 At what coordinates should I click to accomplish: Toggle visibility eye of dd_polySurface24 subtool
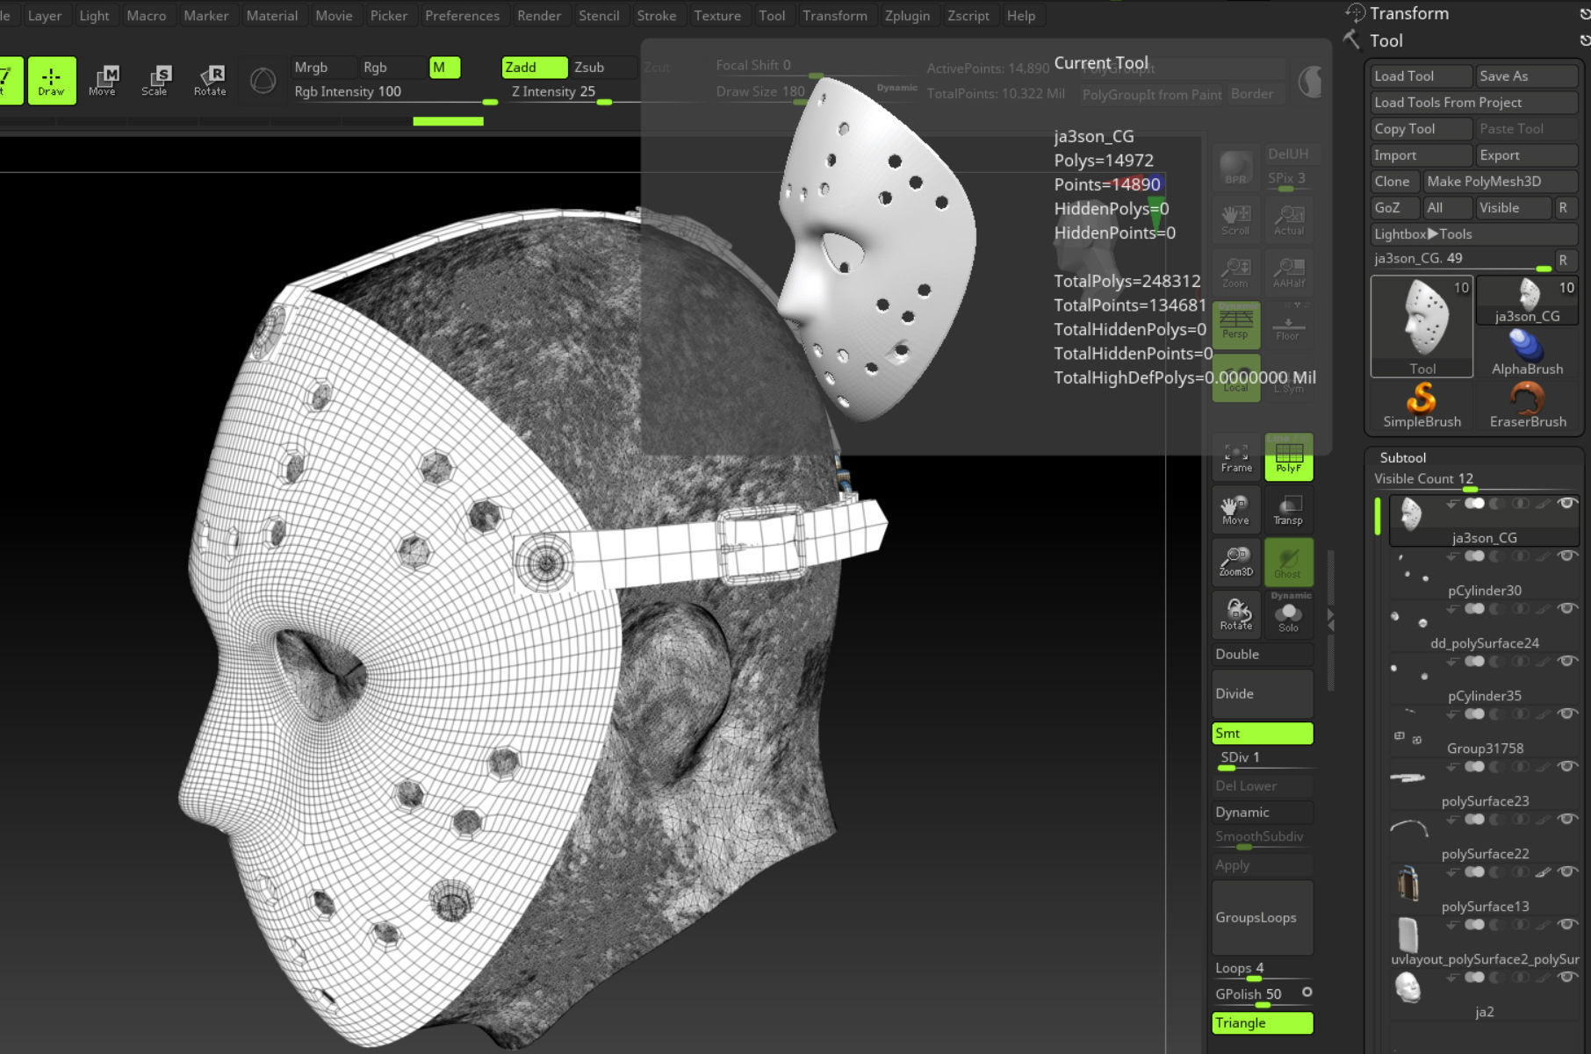(1566, 609)
